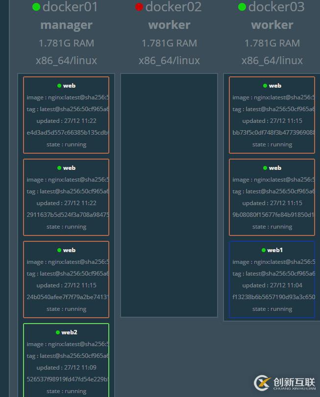Click state : running in web2 container
The image size is (320, 397).
click(x=66, y=392)
